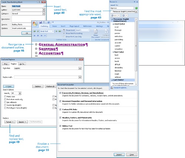Image resolution: width=185 pixels, height=158 pixels.
Task: Click the Replace All button
Action: (x=50, y=86)
